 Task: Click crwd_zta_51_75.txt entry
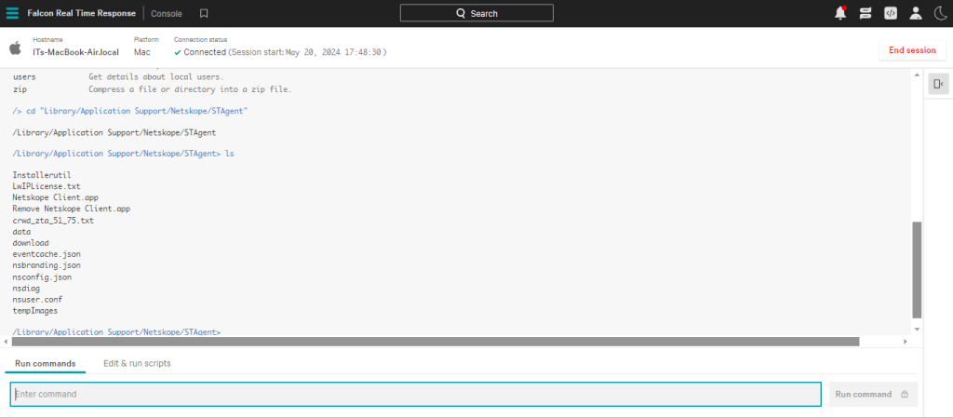click(x=53, y=221)
